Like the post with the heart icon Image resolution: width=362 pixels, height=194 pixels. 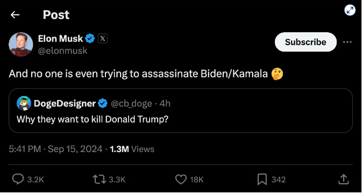pyautogui.click(x=181, y=179)
